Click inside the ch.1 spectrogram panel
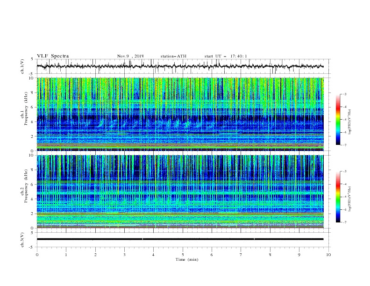 (180, 114)
